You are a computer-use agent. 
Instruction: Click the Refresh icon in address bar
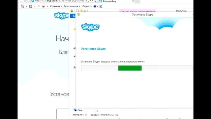click(95, 1)
